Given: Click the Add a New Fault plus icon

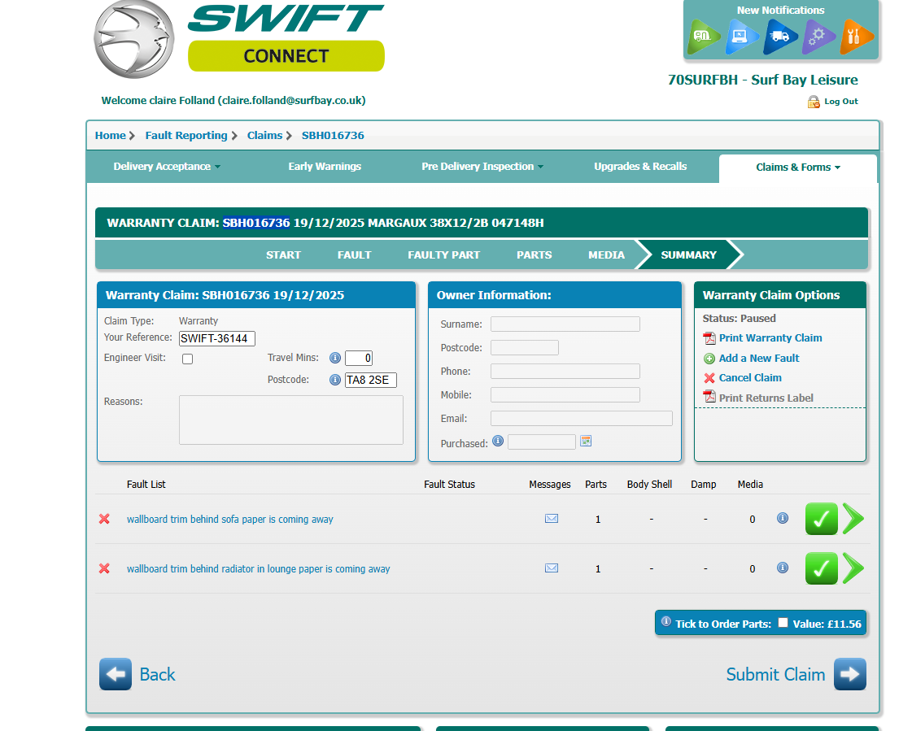Looking at the screenshot, I should (709, 359).
